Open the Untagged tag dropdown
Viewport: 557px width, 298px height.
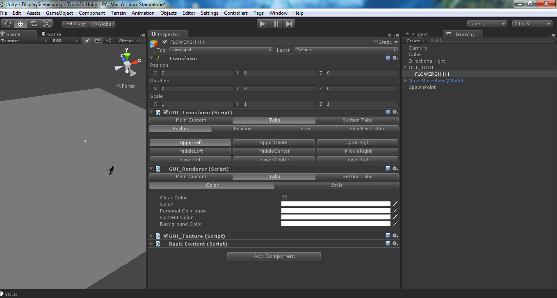click(221, 50)
